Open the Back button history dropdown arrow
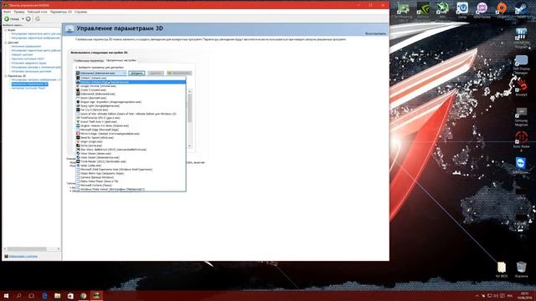Image resolution: width=536 pixels, height=301 pixels. (23, 18)
